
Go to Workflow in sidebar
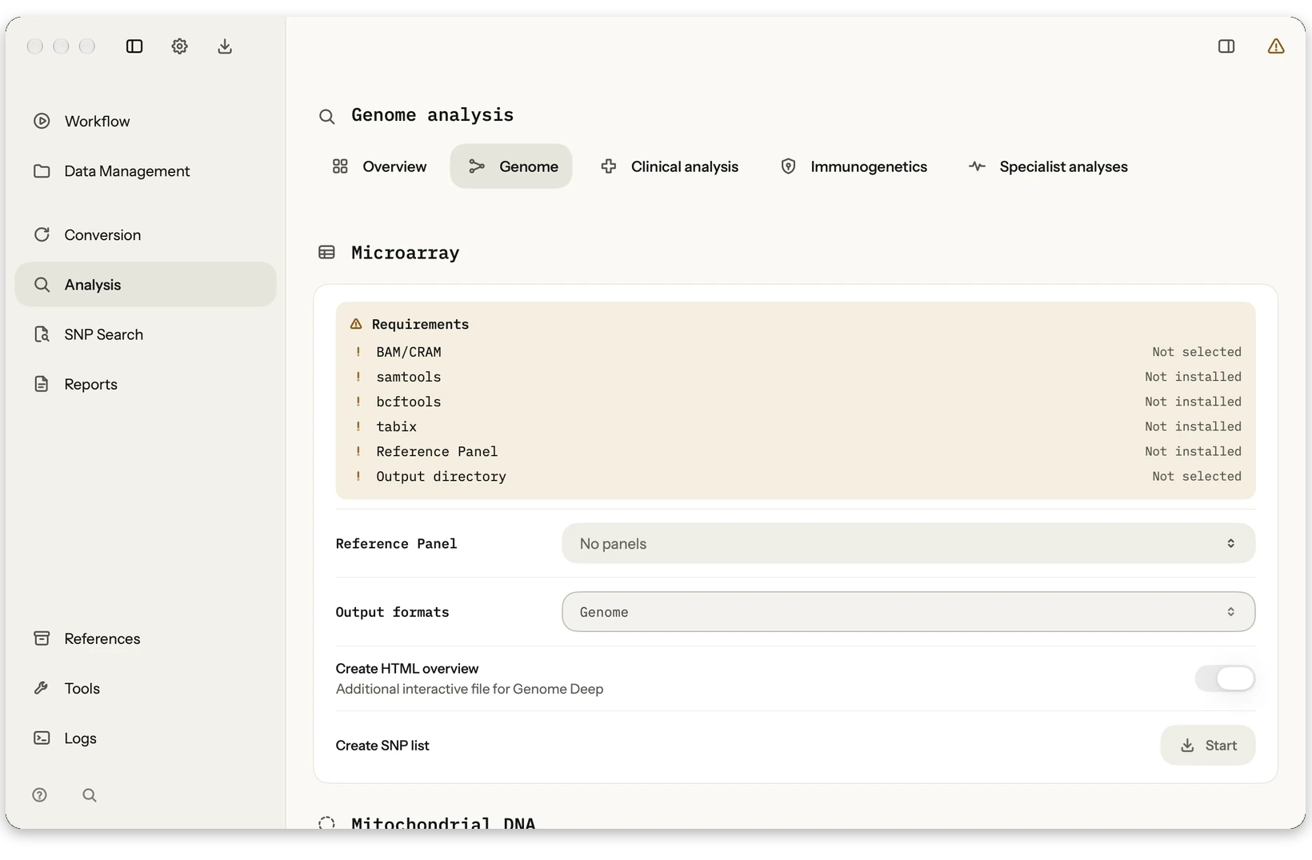click(x=146, y=121)
